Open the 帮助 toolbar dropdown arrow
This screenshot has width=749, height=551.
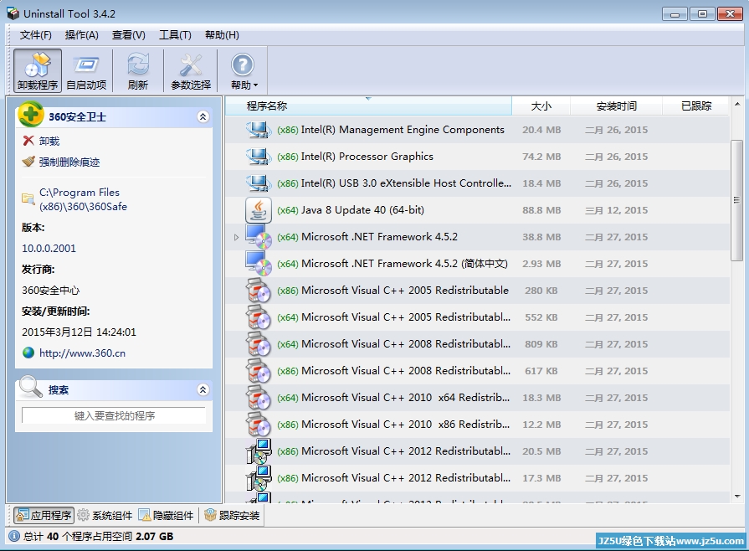255,85
